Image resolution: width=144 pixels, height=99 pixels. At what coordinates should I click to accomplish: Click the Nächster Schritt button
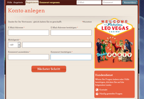tap(49, 69)
